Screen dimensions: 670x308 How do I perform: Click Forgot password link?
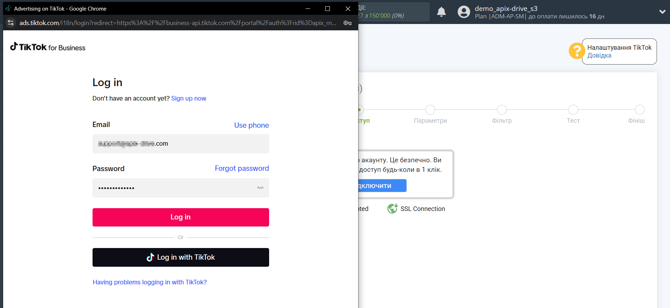tap(242, 168)
